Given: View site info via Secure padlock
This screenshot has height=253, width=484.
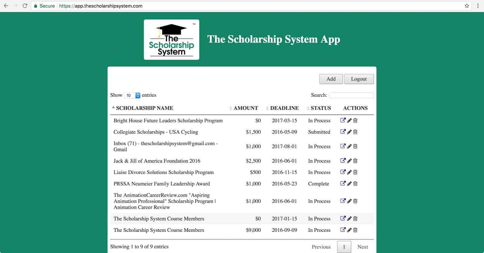Looking at the screenshot, I should (44, 6).
